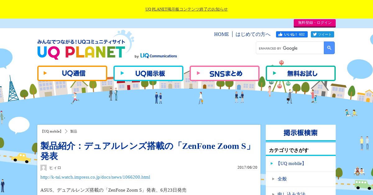
Task: Select the 【UQ mobile】 breadcrumb
Action: tap(52, 131)
